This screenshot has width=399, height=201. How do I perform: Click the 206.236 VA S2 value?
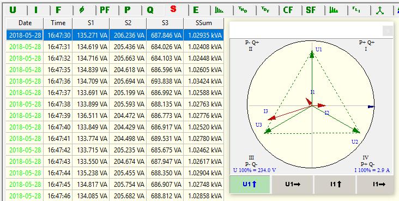[128, 35]
